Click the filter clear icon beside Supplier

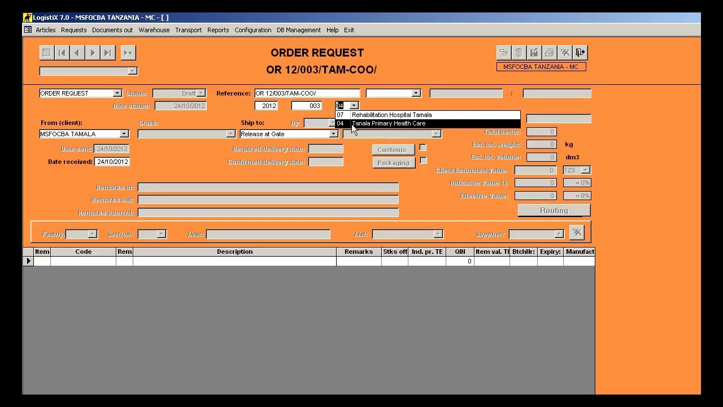(x=577, y=233)
